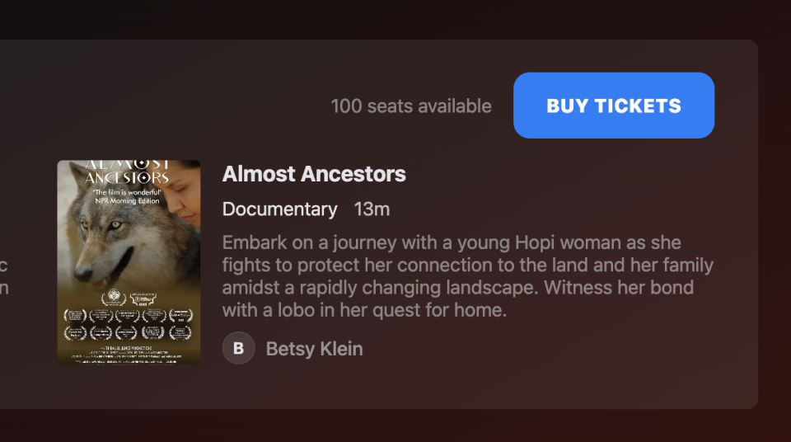Click the film description paragraph
Viewport: 791px width, 442px height.
[467, 277]
